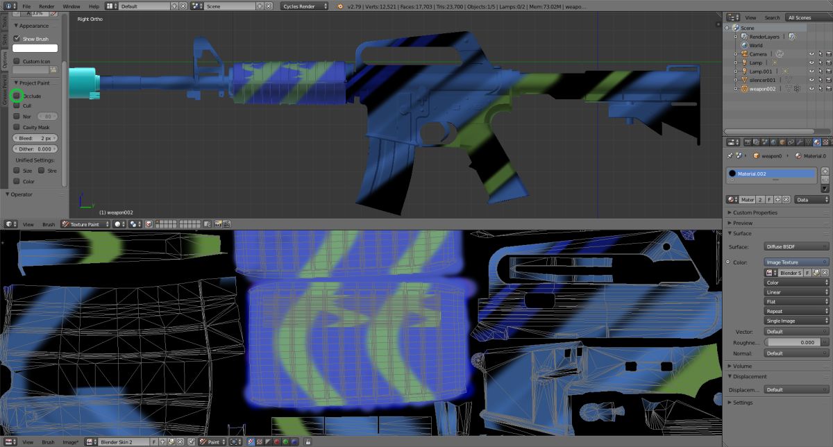Open the Diffuse BSDF surface dropdown
Screen dimensions: 833x447
click(x=796, y=246)
